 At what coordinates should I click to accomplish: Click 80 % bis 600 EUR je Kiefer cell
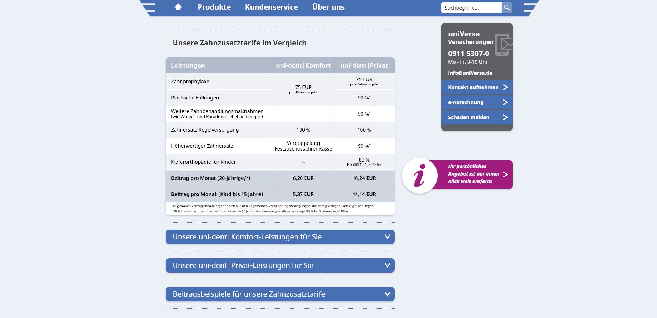[x=364, y=162]
